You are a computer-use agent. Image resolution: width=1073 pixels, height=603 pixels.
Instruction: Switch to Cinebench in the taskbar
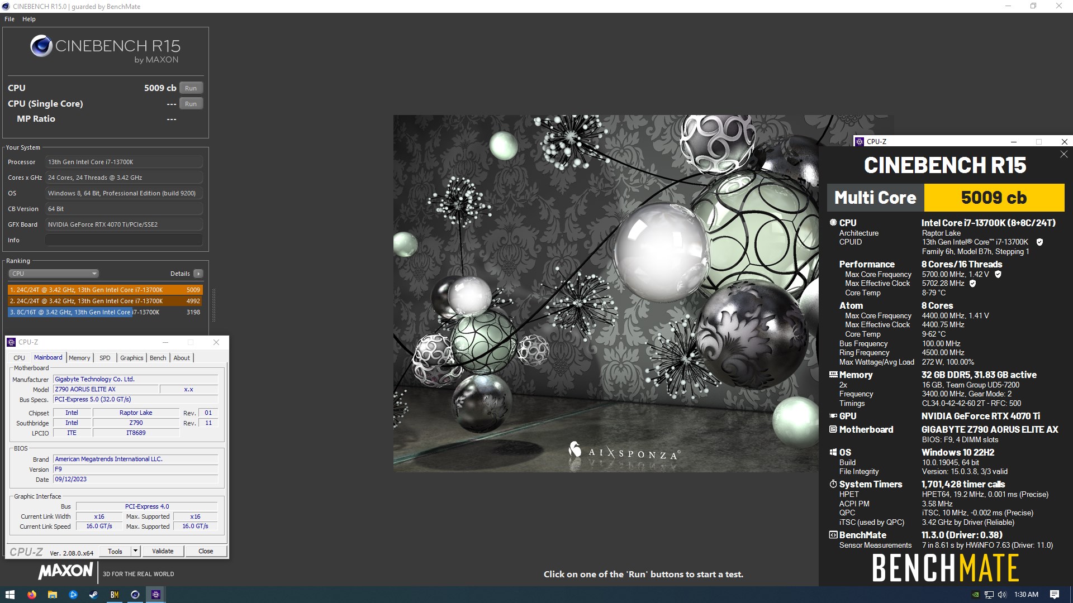[x=135, y=595]
